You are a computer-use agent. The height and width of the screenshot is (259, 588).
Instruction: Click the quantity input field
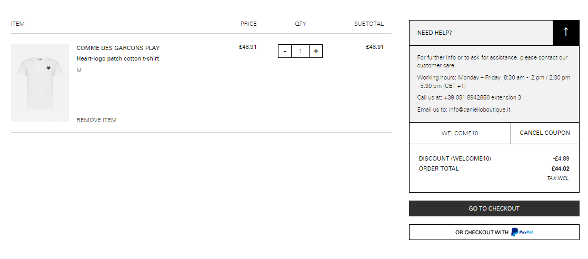point(301,52)
